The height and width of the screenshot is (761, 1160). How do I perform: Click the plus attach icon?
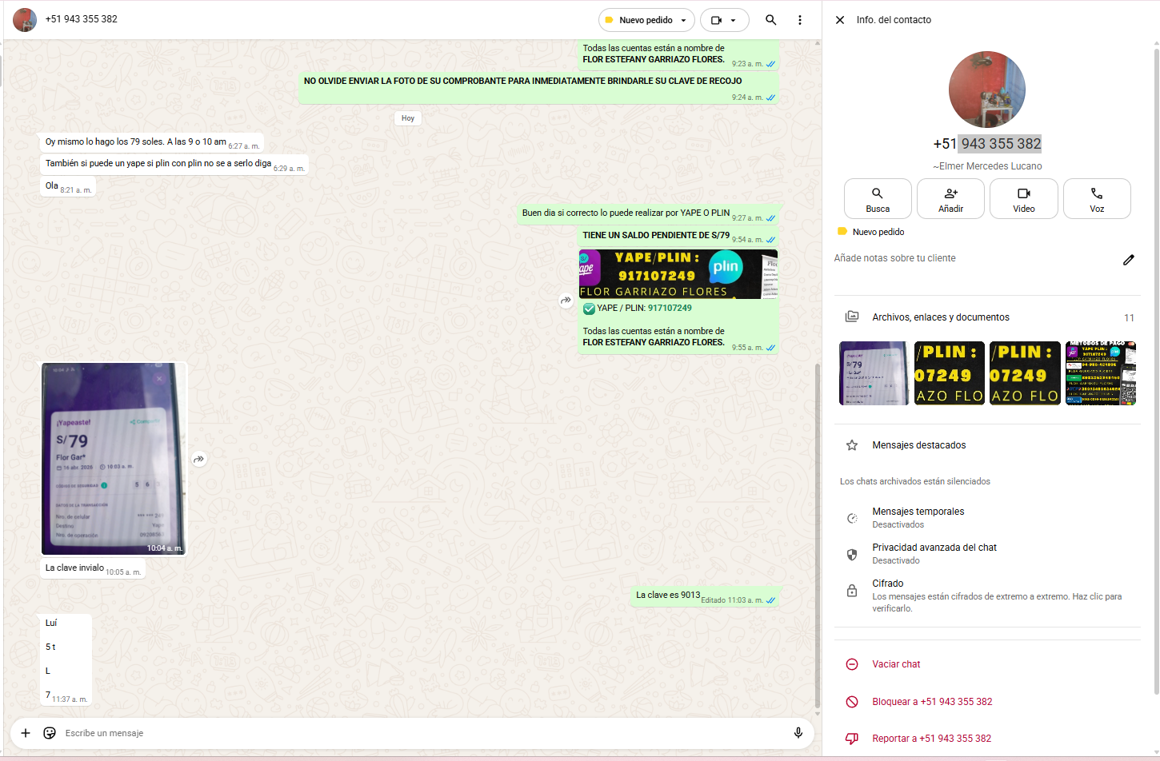coord(26,733)
